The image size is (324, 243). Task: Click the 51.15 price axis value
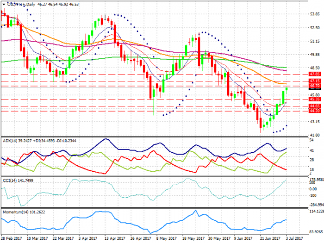click(x=315, y=41)
